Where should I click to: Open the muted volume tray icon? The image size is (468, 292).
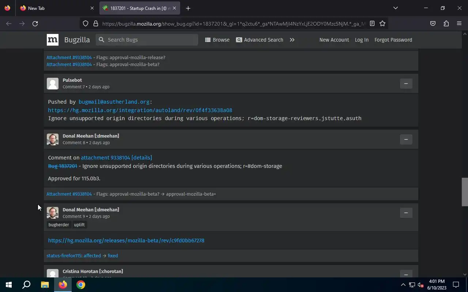(420, 285)
